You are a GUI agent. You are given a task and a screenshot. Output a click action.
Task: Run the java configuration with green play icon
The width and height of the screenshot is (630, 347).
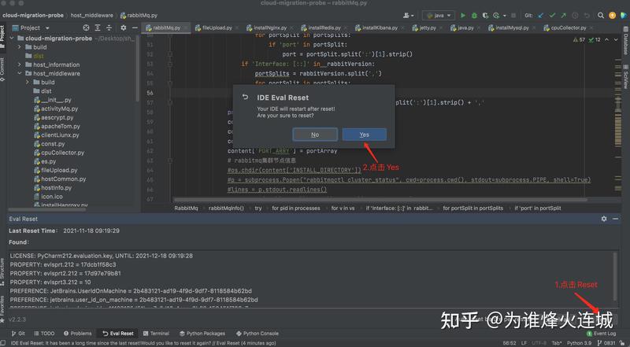(x=463, y=15)
